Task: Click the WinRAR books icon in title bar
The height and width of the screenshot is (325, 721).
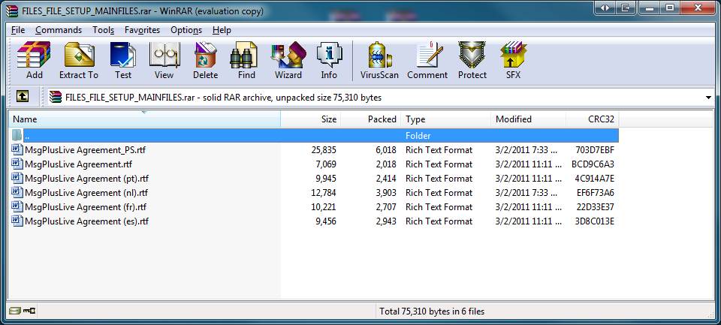Action: coord(12,11)
